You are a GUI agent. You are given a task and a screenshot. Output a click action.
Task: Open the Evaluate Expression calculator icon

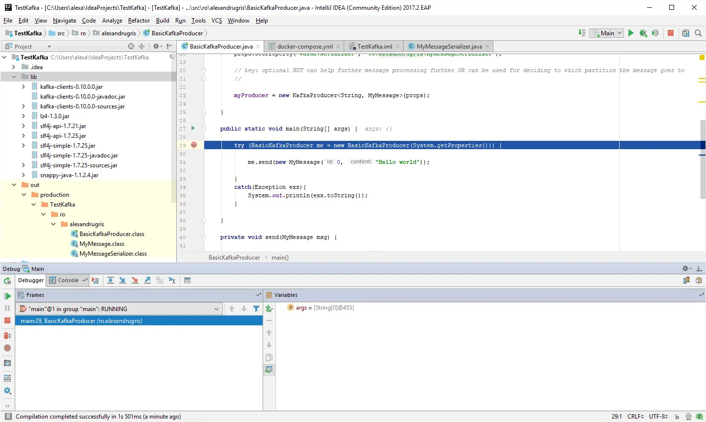click(x=187, y=280)
